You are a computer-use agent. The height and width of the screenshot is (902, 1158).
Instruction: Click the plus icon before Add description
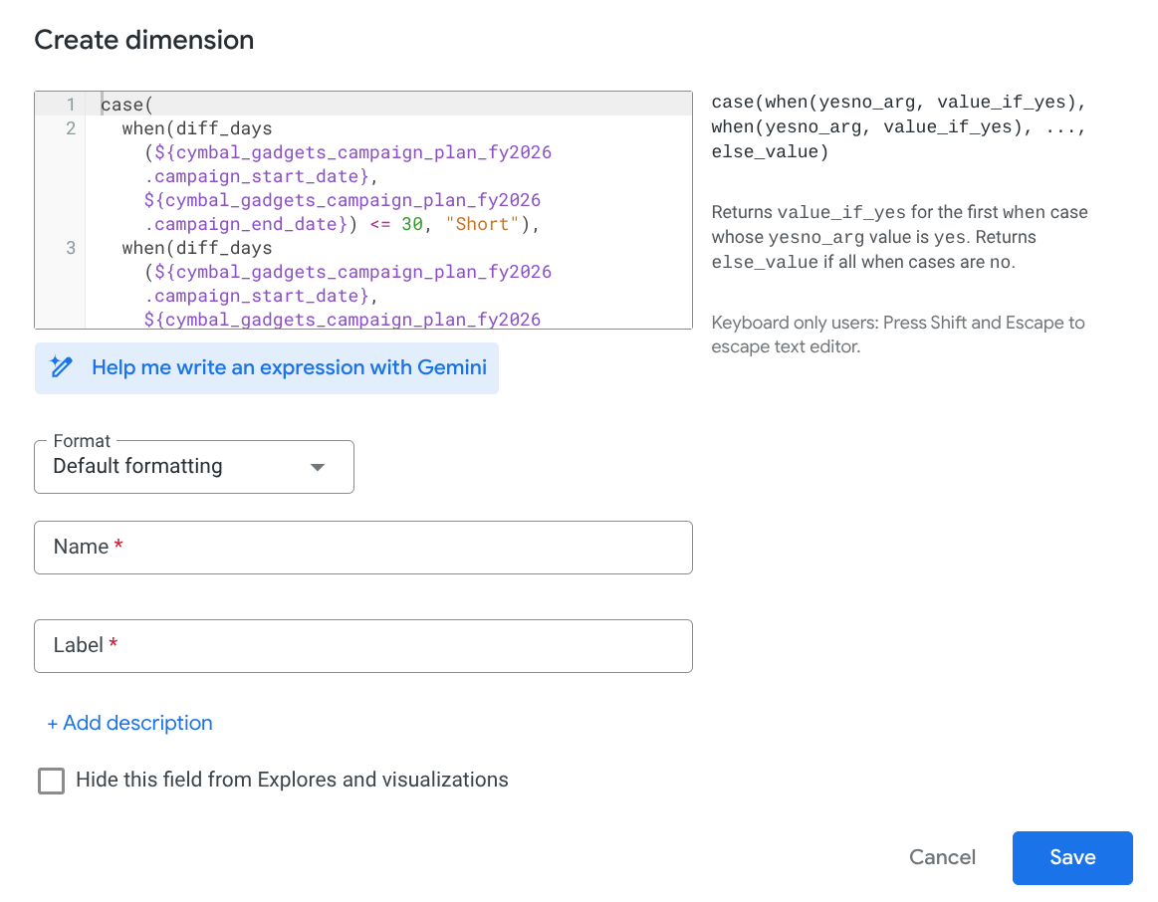pos(53,723)
